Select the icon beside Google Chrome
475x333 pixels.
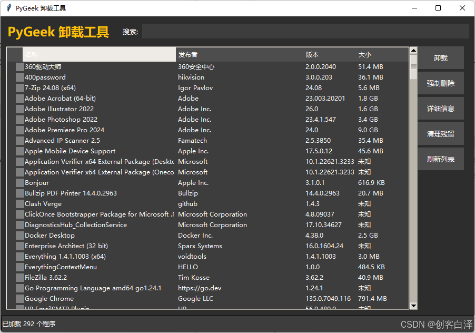[x=20, y=299]
